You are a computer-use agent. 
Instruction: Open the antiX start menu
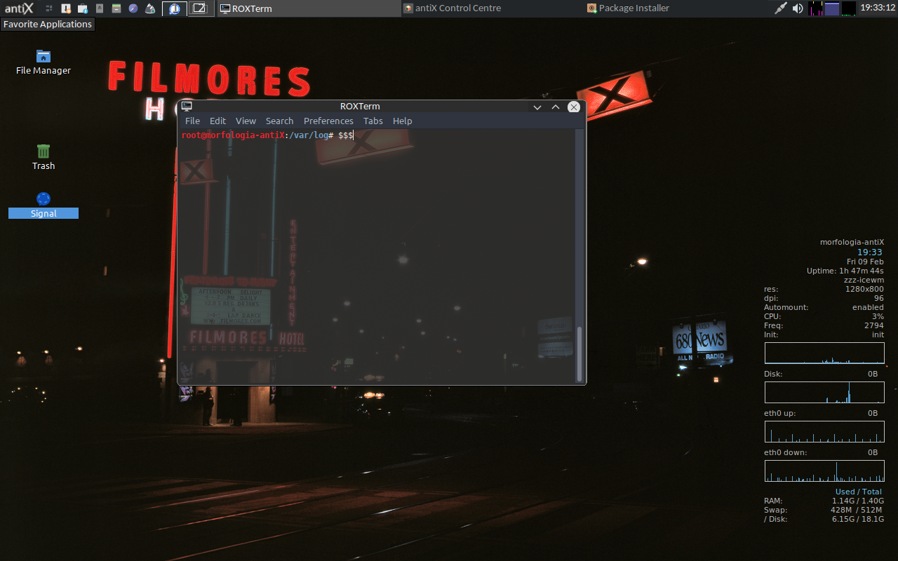[x=19, y=8]
